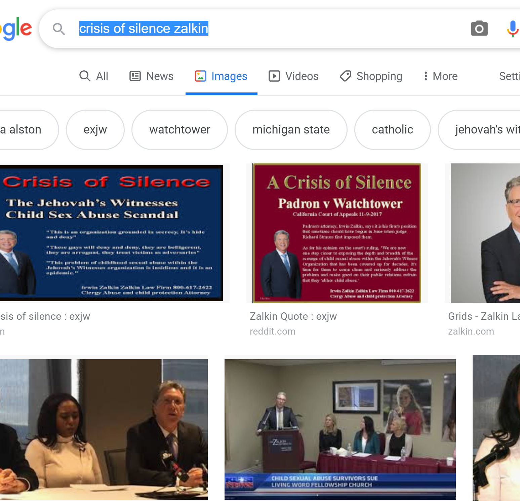The image size is (520, 501).
Task: Click the reddit.com source link
Action: [273, 332]
